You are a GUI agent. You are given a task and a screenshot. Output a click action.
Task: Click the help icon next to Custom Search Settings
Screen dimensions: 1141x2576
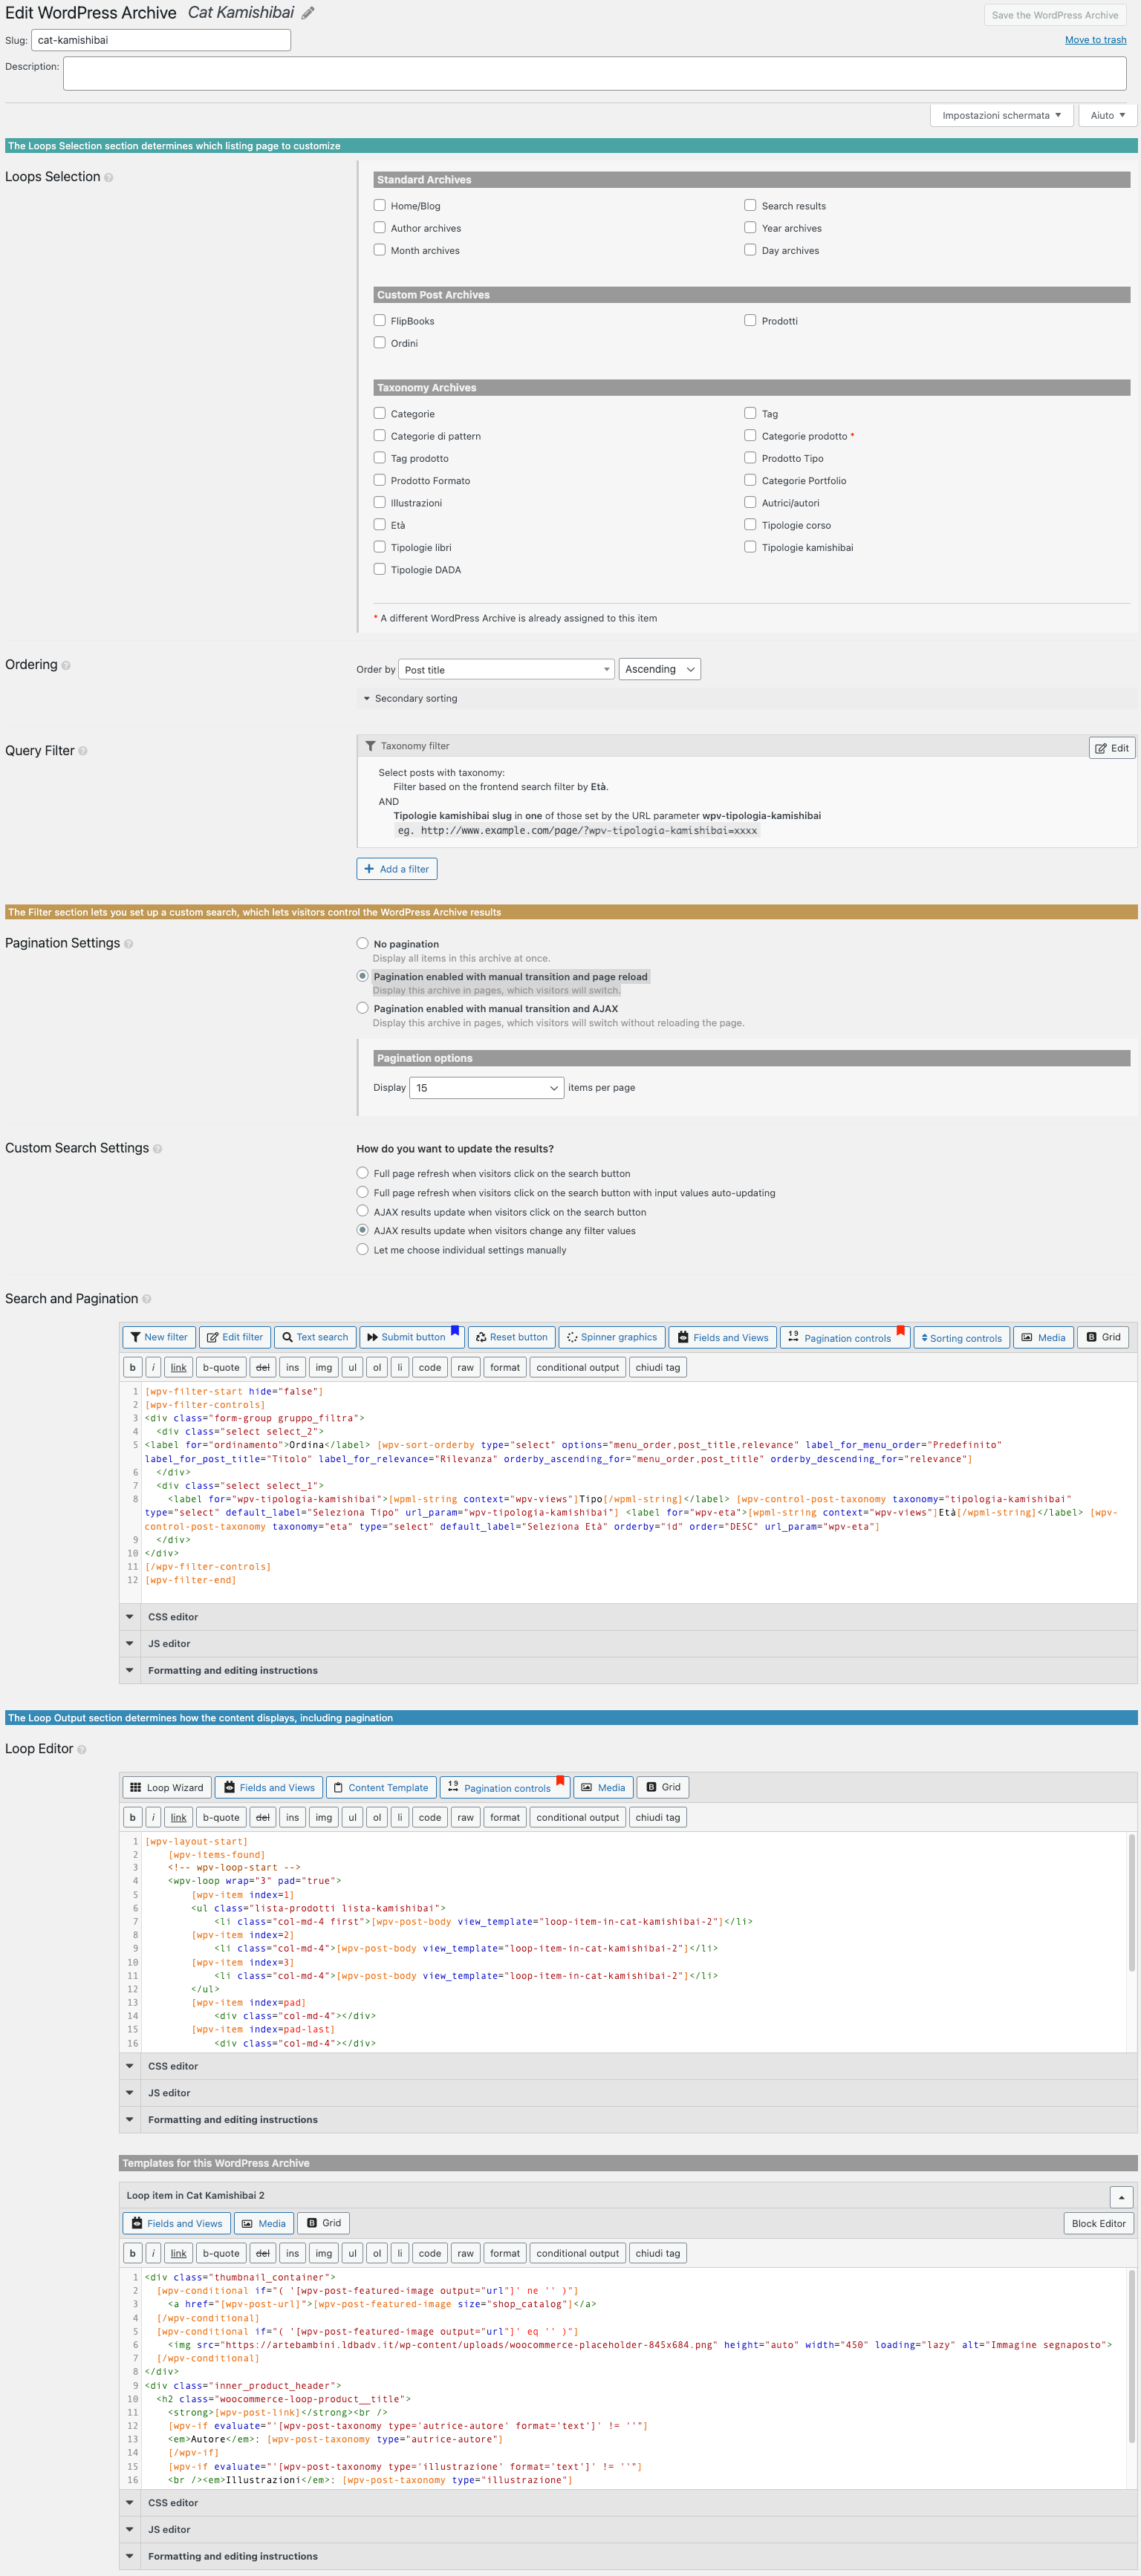[x=157, y=1149]
